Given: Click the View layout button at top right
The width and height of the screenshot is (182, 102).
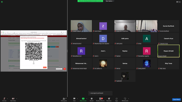Looking at the screenshot, I should (179, 2).
